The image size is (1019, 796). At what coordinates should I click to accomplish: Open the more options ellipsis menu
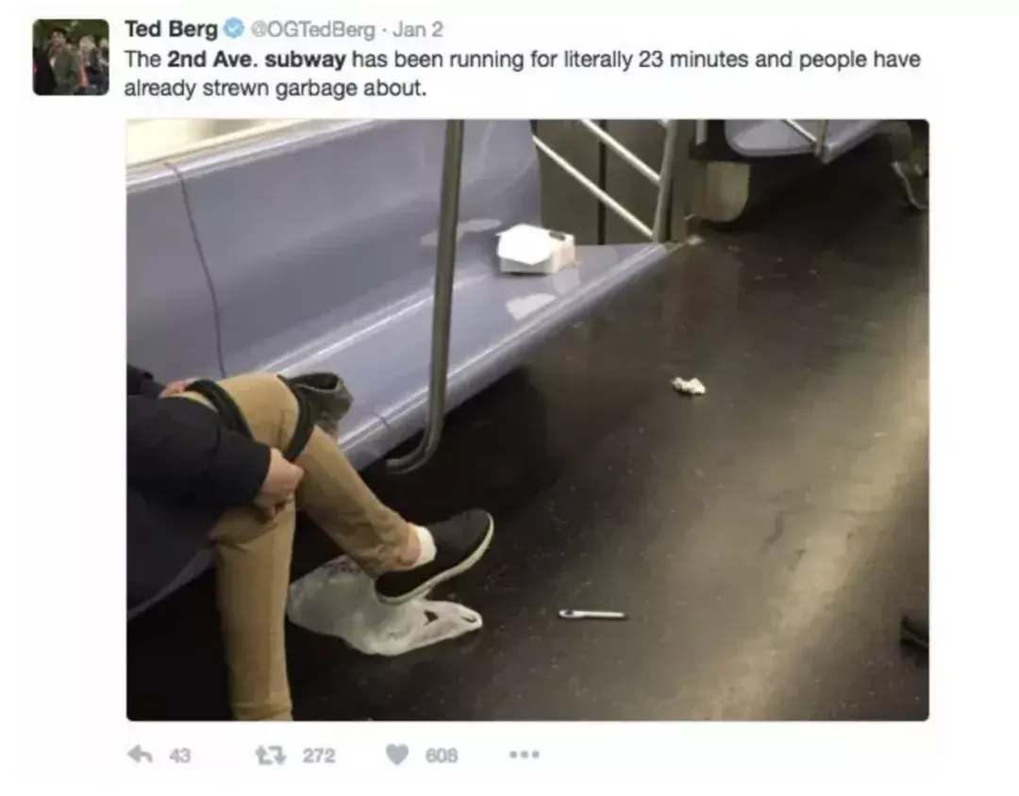click(525, 755)
